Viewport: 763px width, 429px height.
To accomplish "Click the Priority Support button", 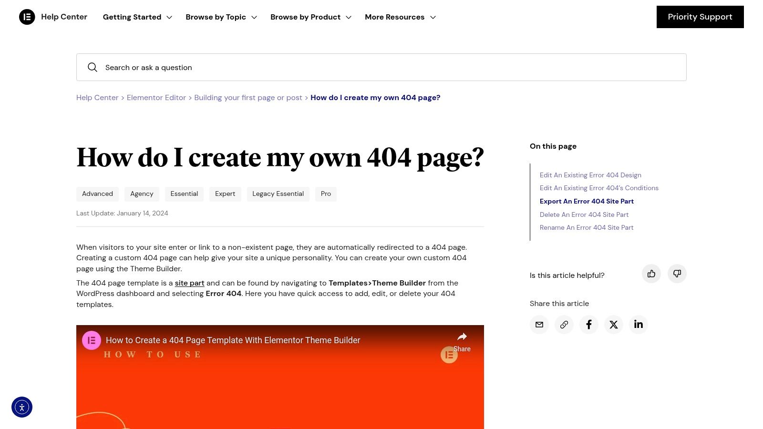I will (700, 17).
